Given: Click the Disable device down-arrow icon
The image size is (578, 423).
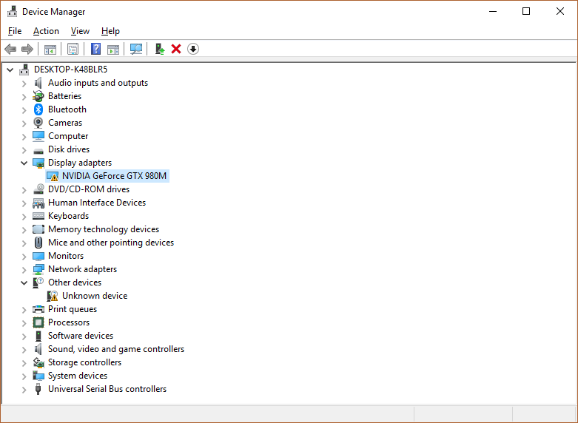Looking at the screenshot, I should 193,49.
